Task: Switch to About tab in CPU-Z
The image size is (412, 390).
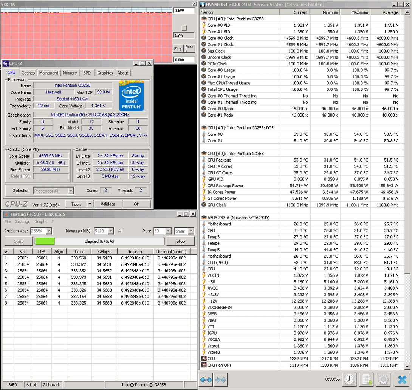Action: click(123, 73)
